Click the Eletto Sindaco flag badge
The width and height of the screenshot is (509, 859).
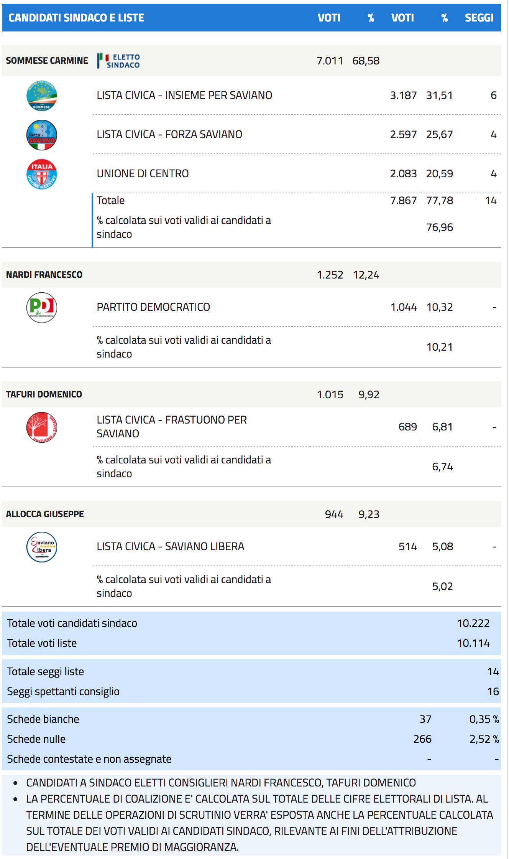click(118, 61)
